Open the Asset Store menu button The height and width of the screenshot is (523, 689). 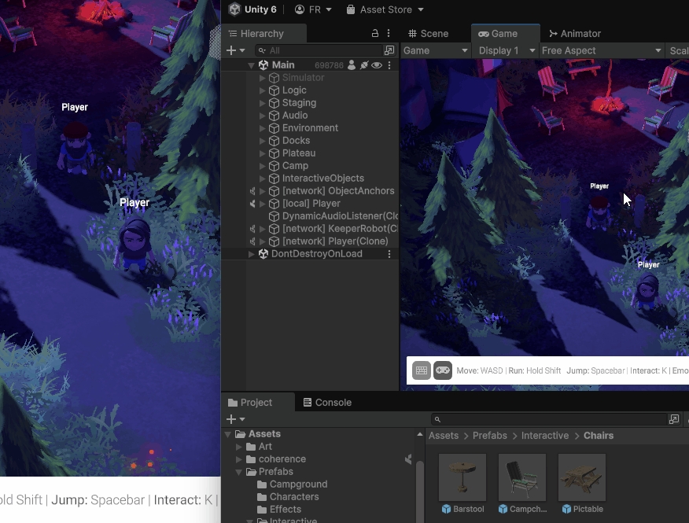coord(385,9)
